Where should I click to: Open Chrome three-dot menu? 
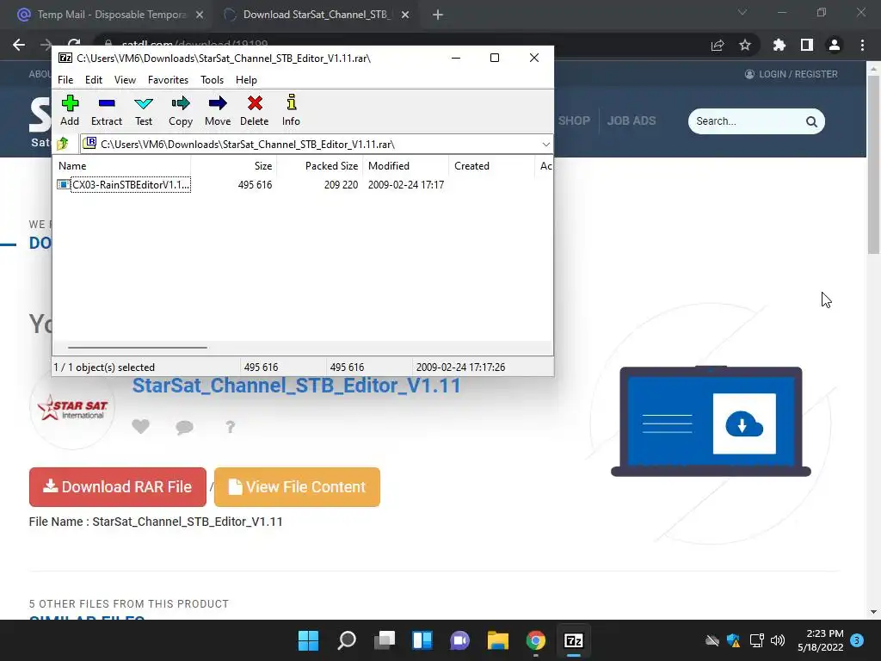(x=862, y=45)
